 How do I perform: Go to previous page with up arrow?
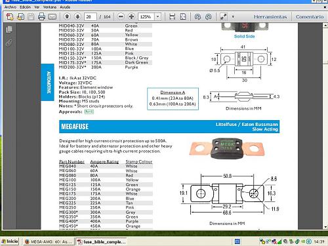tap(68, 16)
